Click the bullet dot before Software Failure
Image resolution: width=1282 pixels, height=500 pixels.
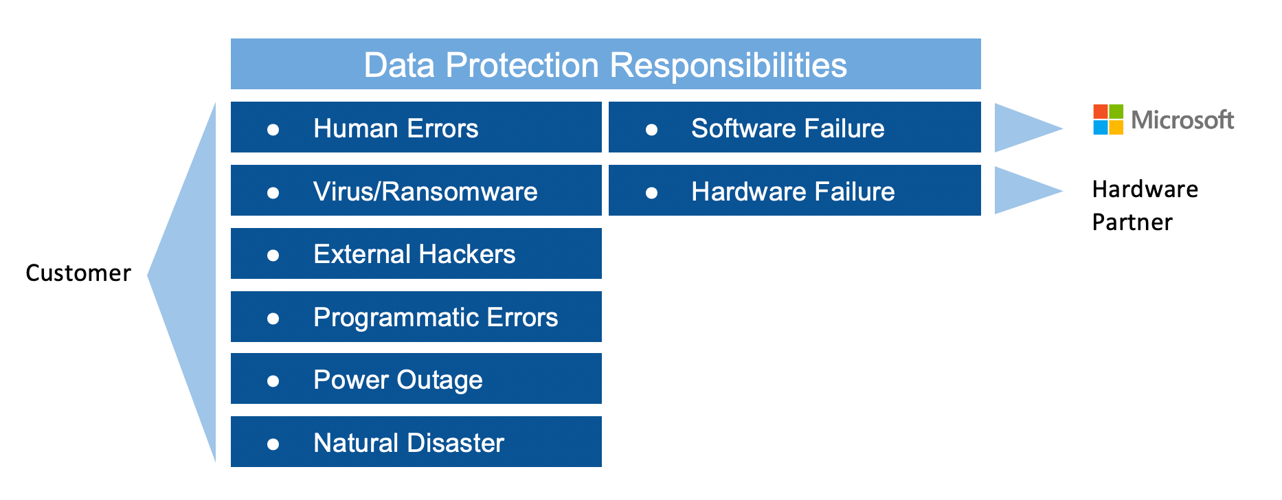[x=651, y=129]
